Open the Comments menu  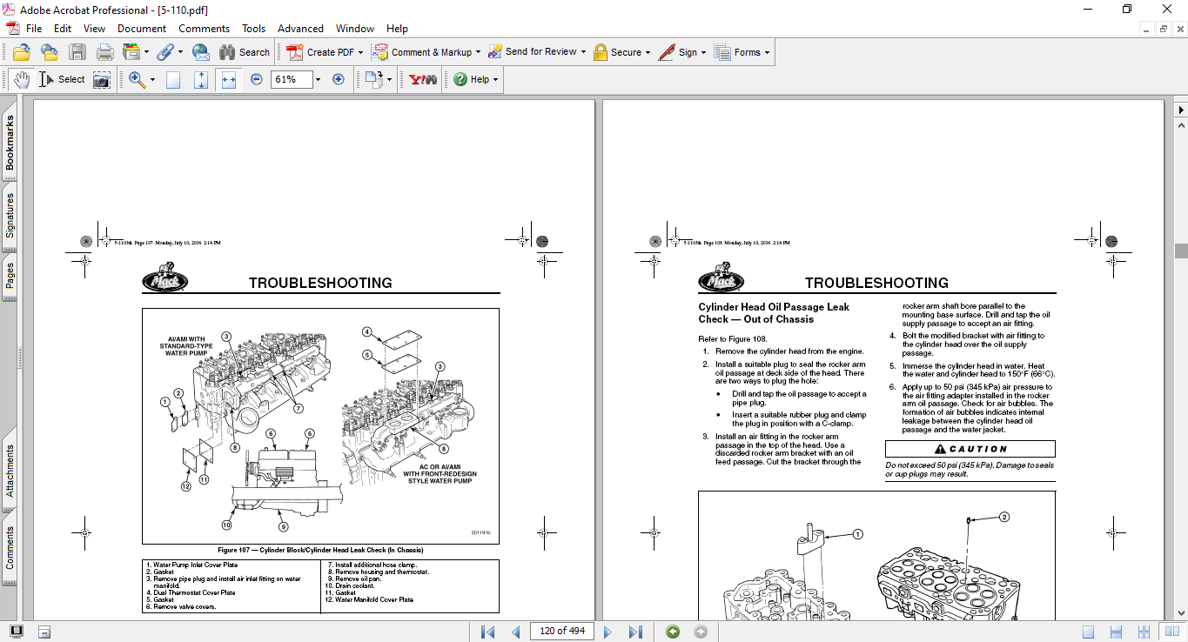[205, 29]
